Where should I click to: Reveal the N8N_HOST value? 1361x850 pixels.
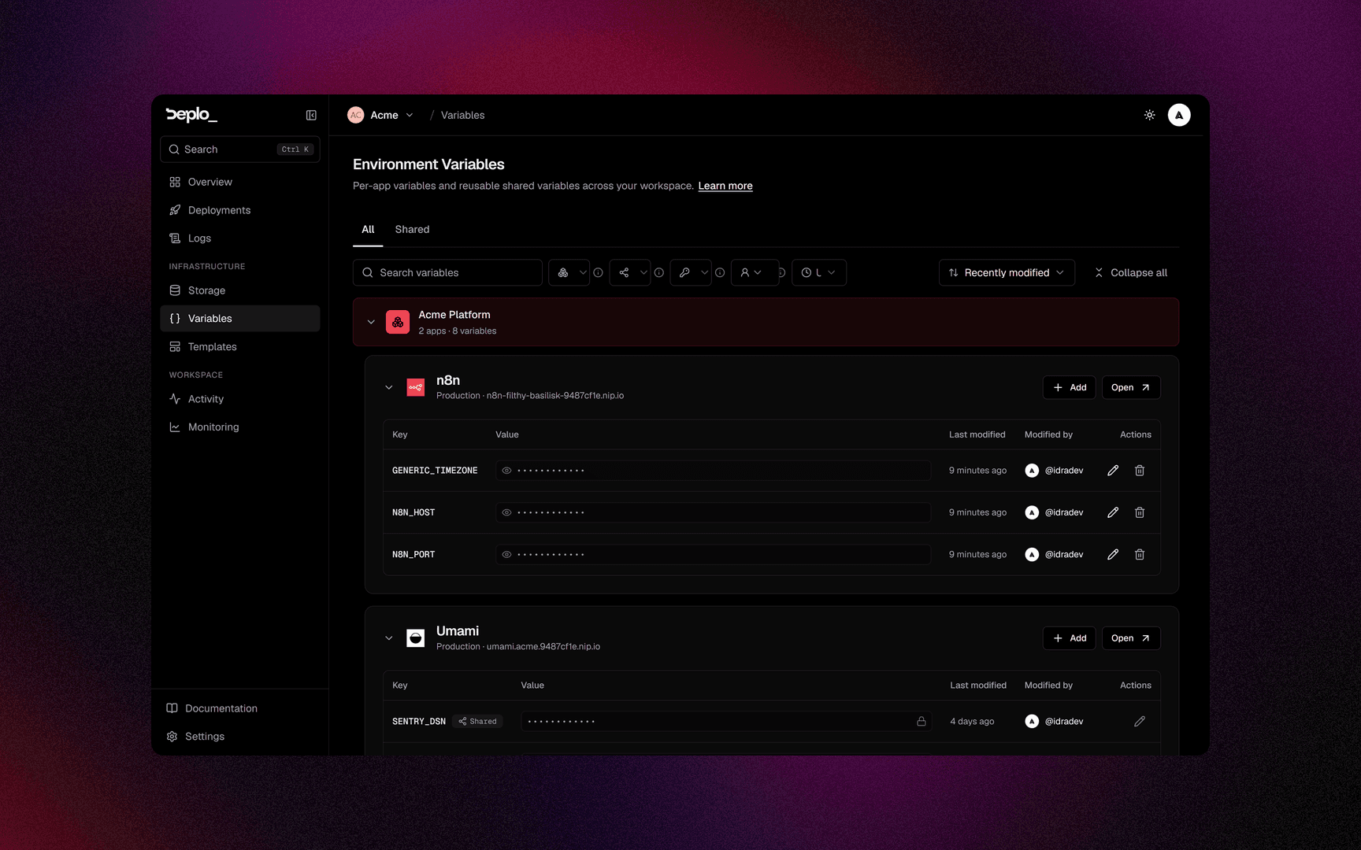[507, 512]
